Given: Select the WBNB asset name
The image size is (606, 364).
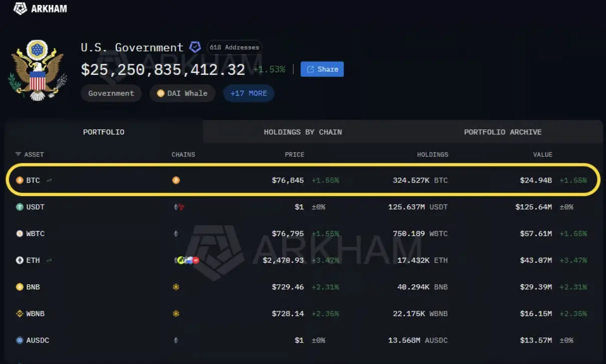Looking at the screenshot, I should pyautogui.click(x=36, y=314).
